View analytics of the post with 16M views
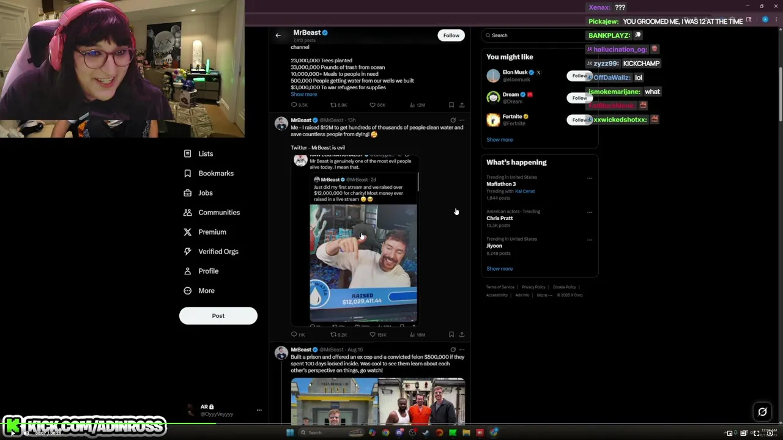The image size is (783, 440). tap(417, 335)
